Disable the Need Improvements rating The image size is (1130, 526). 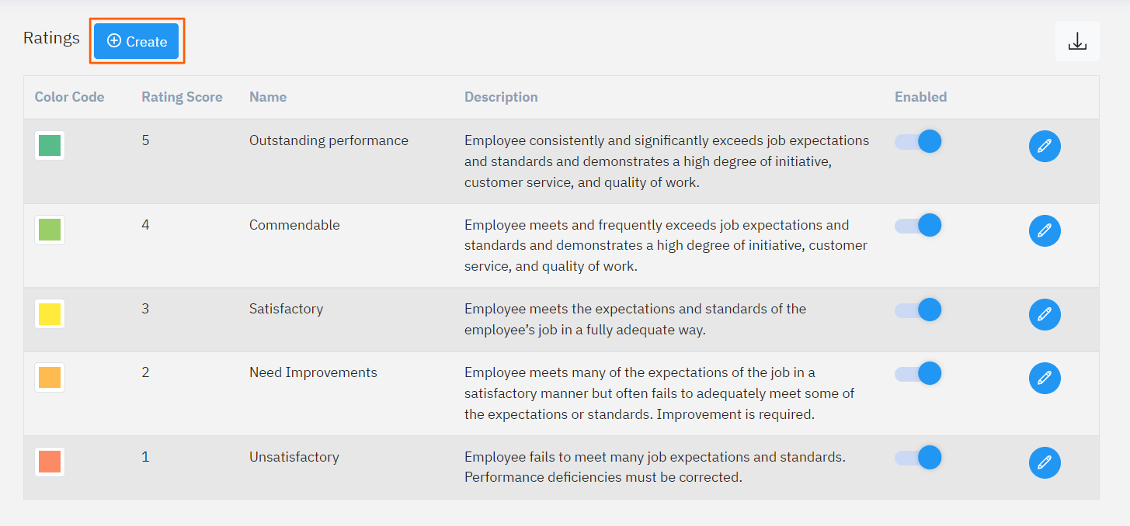pos(919,374)
